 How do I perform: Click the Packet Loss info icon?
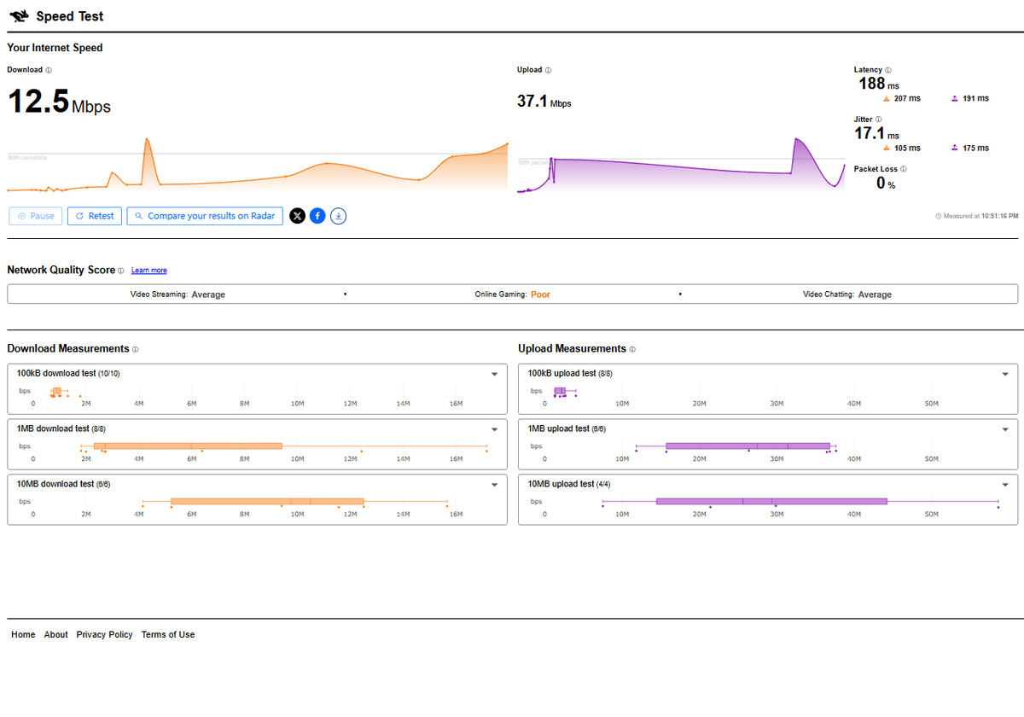click(904, 169)
